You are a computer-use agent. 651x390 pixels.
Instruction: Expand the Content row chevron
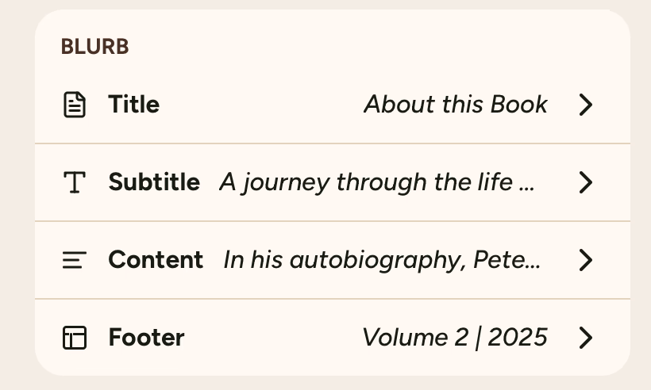(586, 260)
